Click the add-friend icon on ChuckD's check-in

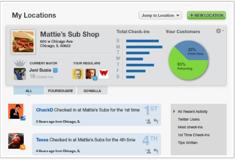pyautogui.click(x=148, y=121)
